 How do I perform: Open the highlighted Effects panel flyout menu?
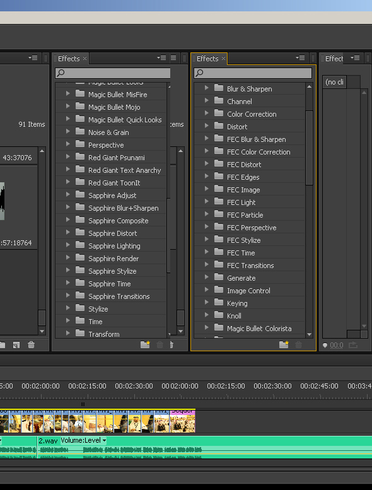pos(300,58)
